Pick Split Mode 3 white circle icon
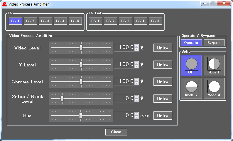The height and width of the screenshot is (141, 233). click(214, 87)
